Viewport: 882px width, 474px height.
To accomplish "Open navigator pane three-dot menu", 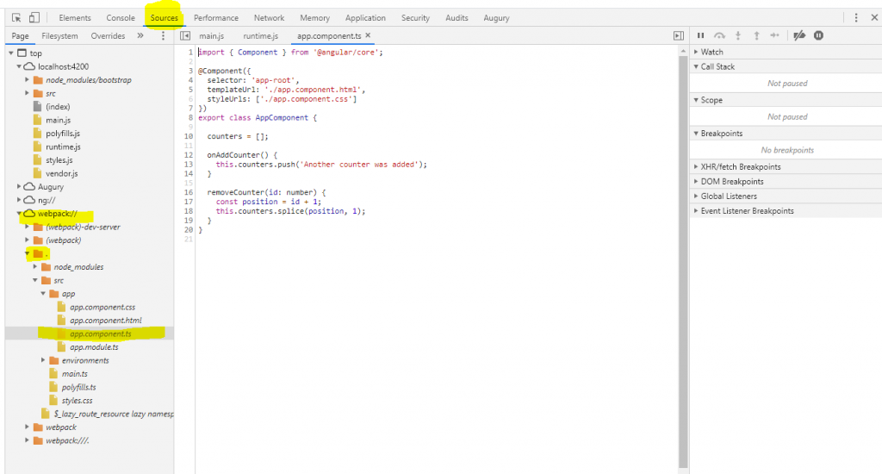I will point(163,35).
